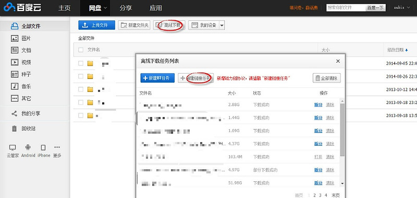Image resolution: width=417 pixels, height=198 pixels.
Task: Select the 全部文件 cloud drive icon
Action: [x=15, y=26]
